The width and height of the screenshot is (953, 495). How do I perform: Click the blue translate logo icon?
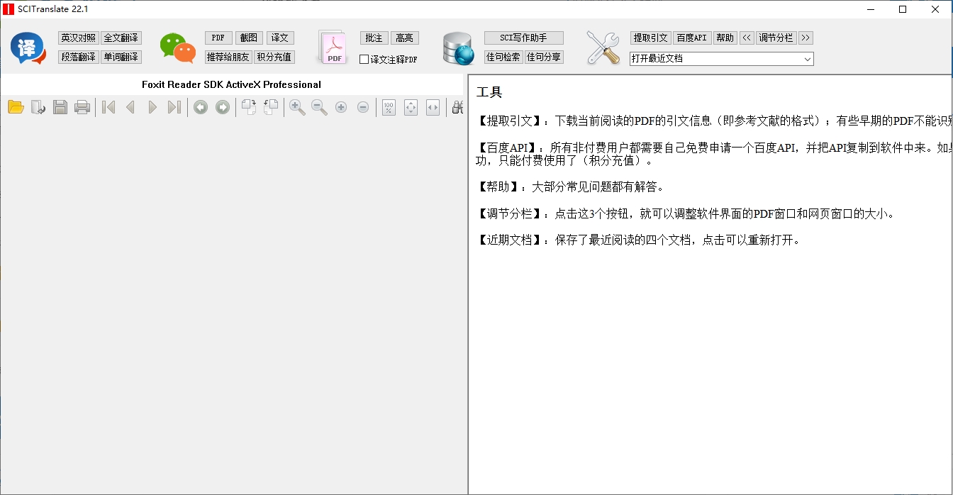coord(28,48)
